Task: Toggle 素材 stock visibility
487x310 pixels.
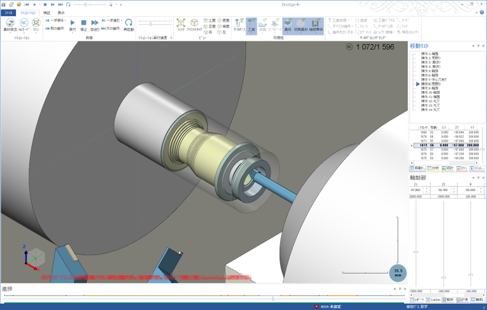Action: [x=288, y=25]
